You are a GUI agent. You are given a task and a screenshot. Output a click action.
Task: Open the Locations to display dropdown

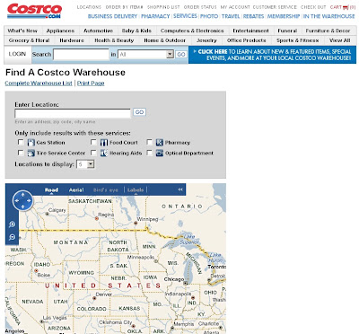[85, 164]
